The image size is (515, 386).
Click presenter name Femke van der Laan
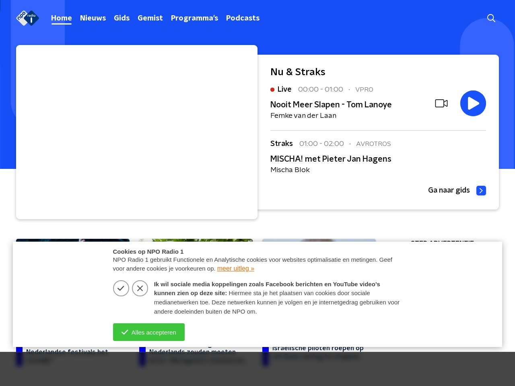pos(303,116)
